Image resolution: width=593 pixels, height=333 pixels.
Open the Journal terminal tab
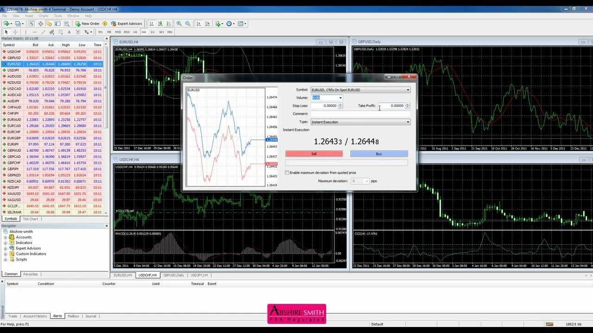tap(90, 316)
